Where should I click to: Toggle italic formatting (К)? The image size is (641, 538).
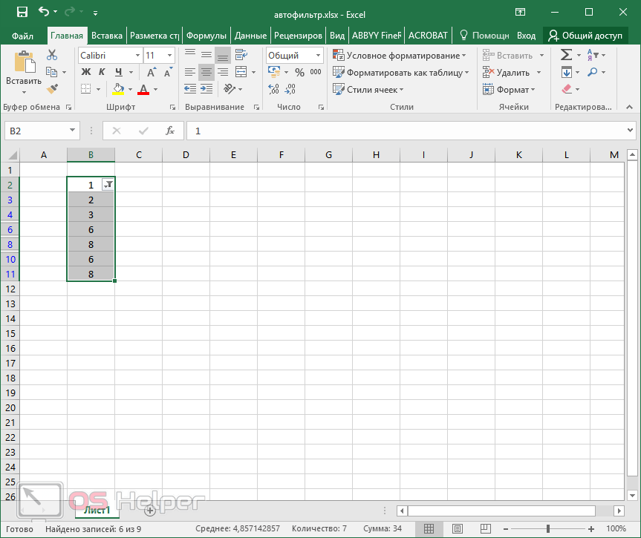[x=102, y=72]
